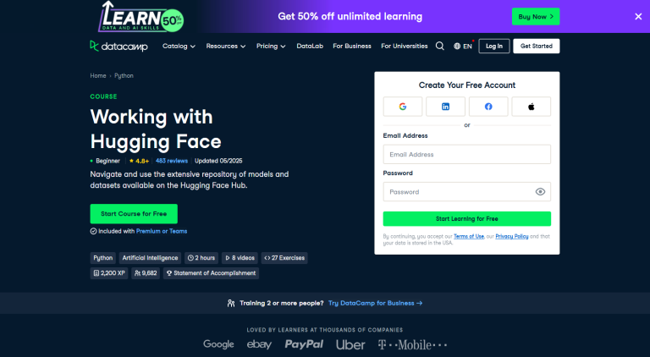The image size is (650, 357).
Task: Click the search magnifier icon
Action: tap(440, 46)
